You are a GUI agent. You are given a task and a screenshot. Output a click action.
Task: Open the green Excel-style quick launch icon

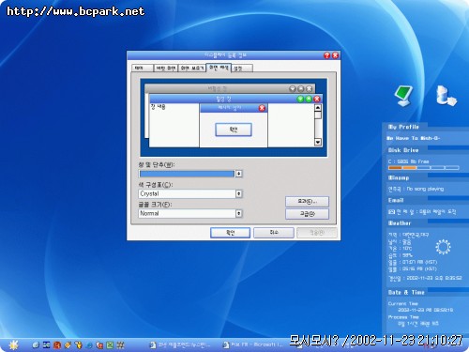tap(110, 344)
